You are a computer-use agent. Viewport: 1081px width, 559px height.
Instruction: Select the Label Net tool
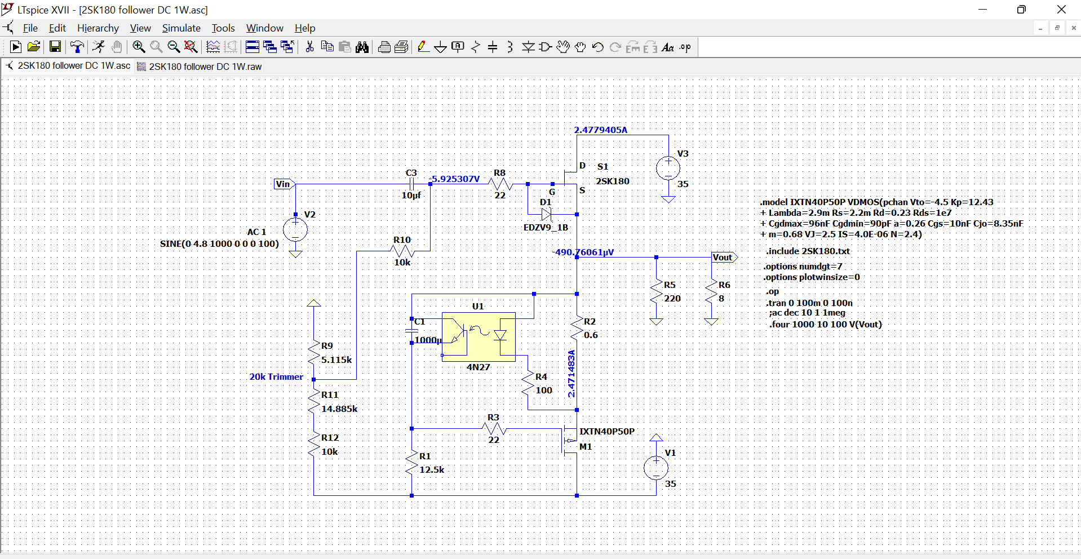tap(458, 47)
